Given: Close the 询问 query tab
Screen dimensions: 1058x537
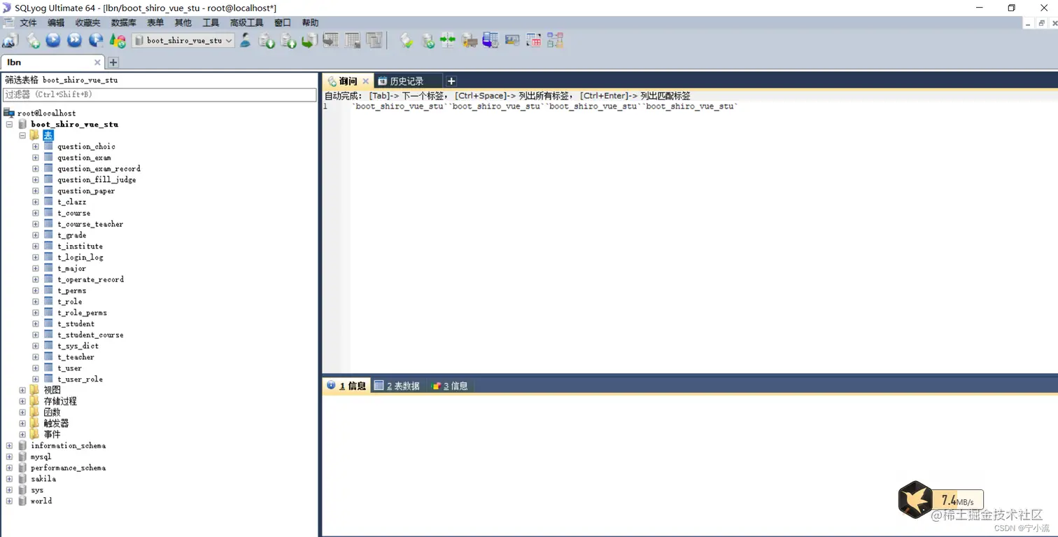Looking at the screenshot, I should 365,81.
